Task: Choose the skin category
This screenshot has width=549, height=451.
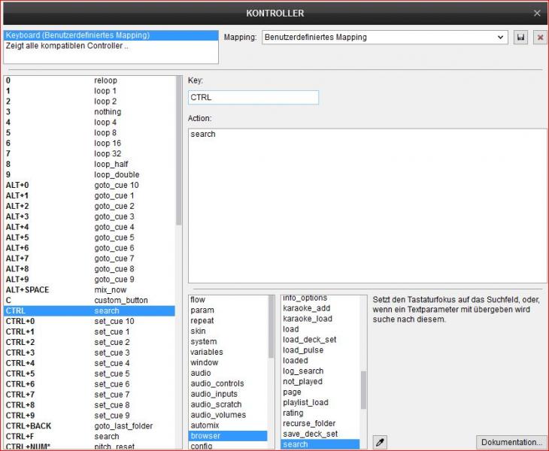Action: coord(228,331)
